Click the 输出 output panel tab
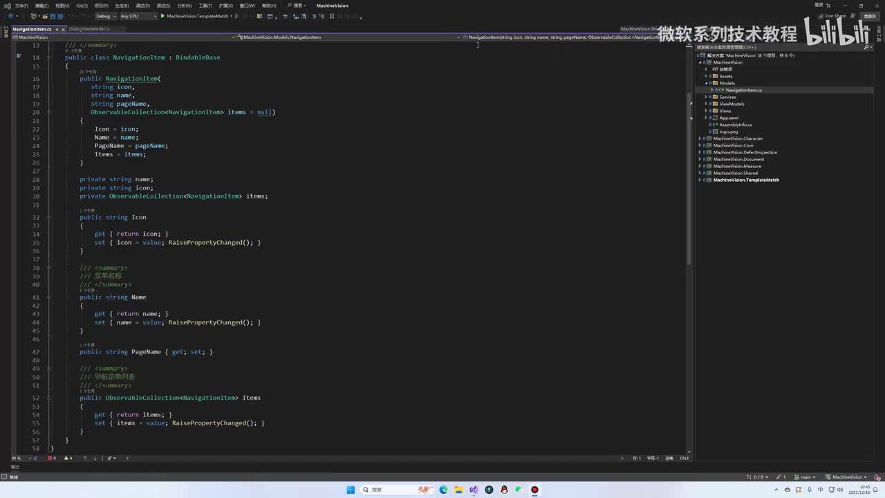The image size is (885, 498). pyautogui.click(x=15, y=467)
